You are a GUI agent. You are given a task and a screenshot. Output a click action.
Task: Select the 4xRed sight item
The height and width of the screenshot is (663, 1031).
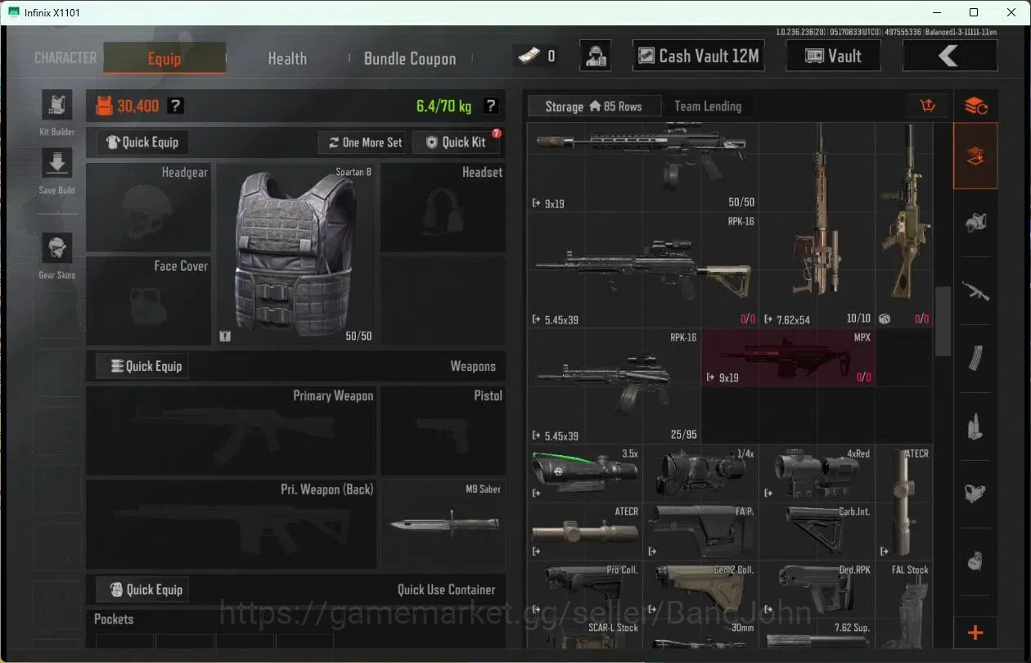coord(817,473)
